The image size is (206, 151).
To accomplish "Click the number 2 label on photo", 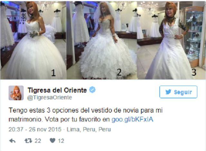I will tap(119, 72).
